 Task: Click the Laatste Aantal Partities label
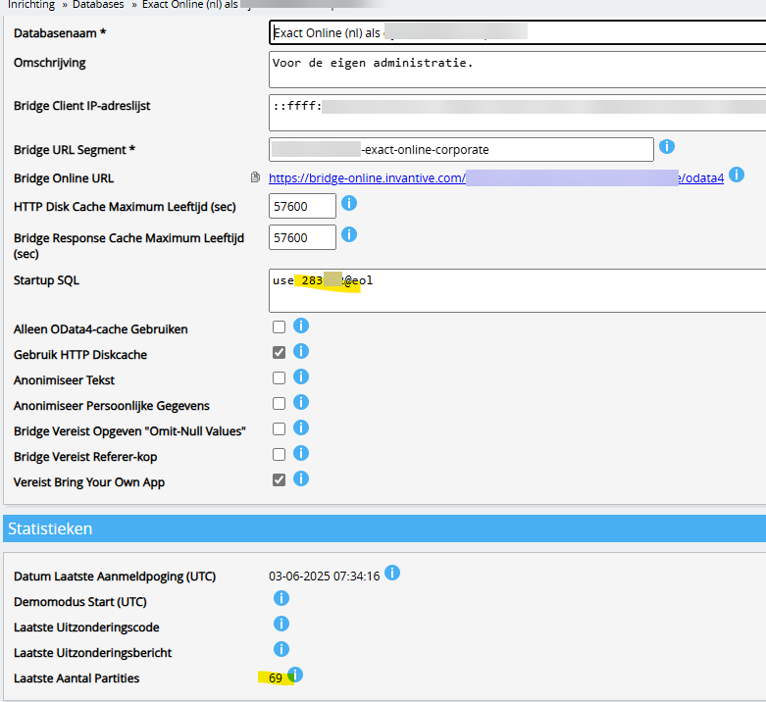(77, 678)
